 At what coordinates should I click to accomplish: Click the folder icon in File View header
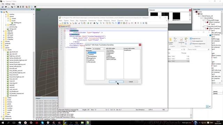click(4, 12)
